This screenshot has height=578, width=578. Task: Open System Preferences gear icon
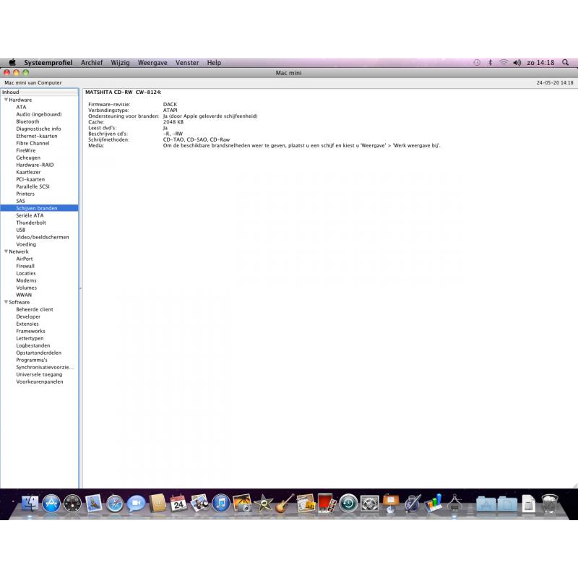click(369, 503)
